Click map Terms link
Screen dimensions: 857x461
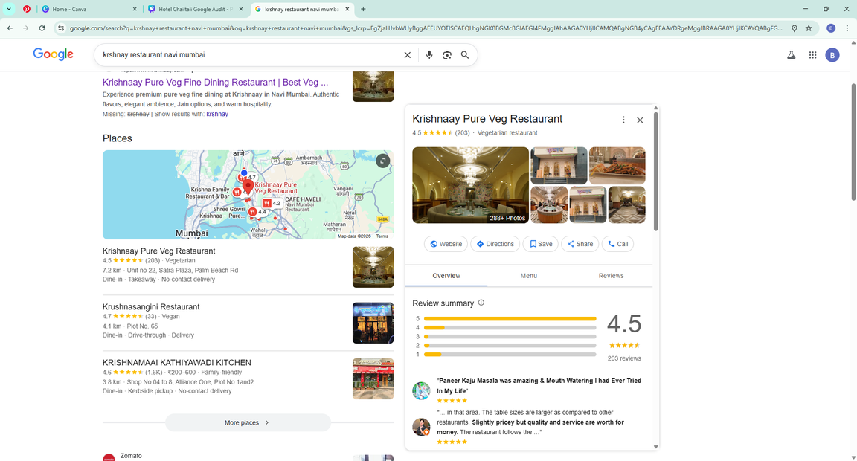[x=382, y=236]
